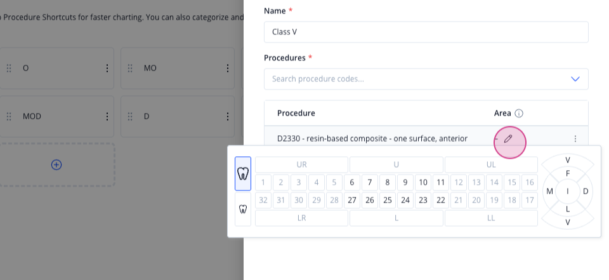The height and width of the screenshot is (280, 609).
Task: Select the bottom V surface segment
Action: tap(568, 222)
